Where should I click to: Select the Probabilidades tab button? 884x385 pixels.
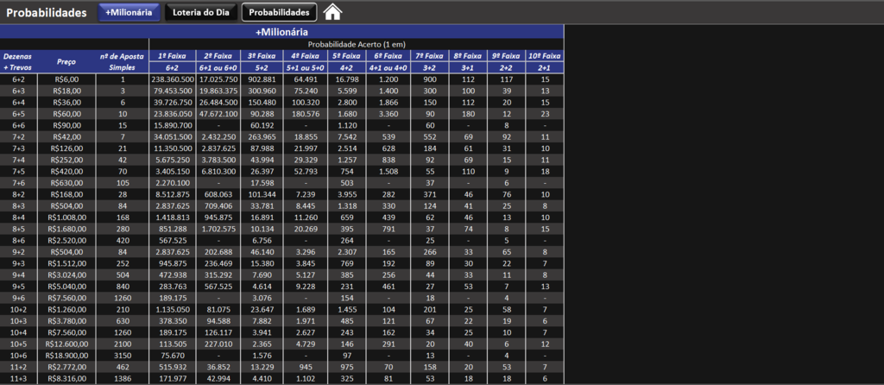pos(279,12)
